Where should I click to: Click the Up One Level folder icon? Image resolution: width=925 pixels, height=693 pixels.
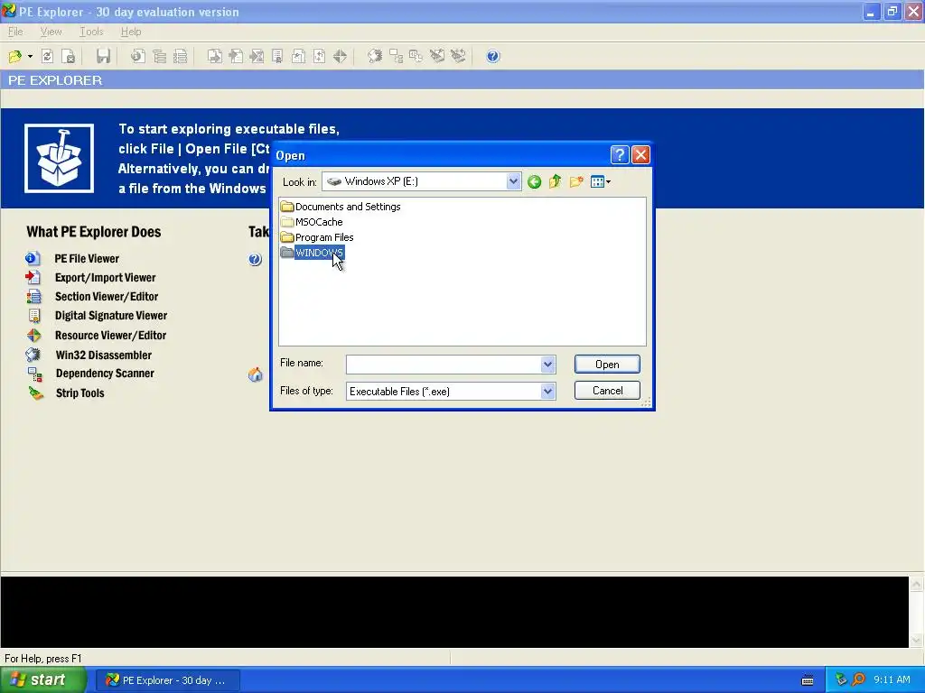pyautogui.click(x=556, y=181)
